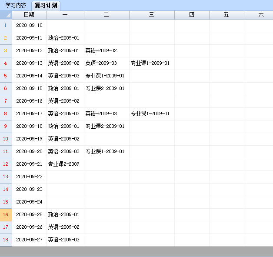Select row header 9
This screenshot has height=257, width=273.
coord(6,127)
